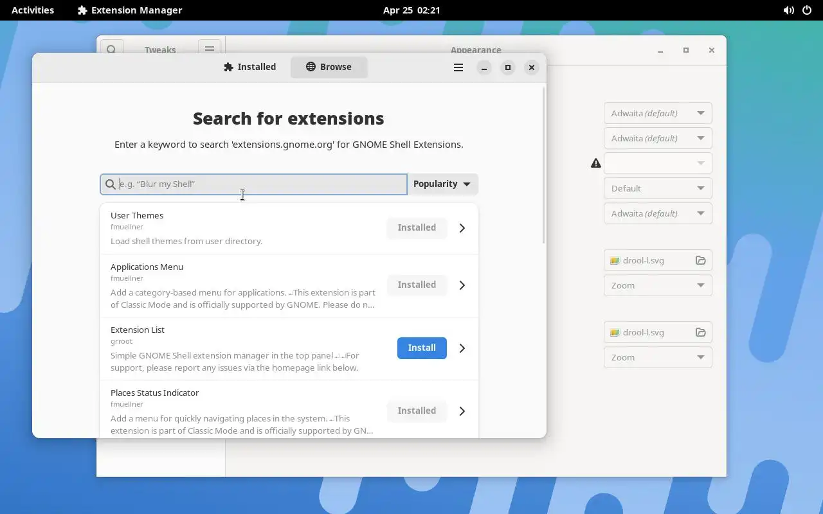Click the magnifier icon inside extension search field
This screenshot has height=514, width=823.
tap(111, 184)
